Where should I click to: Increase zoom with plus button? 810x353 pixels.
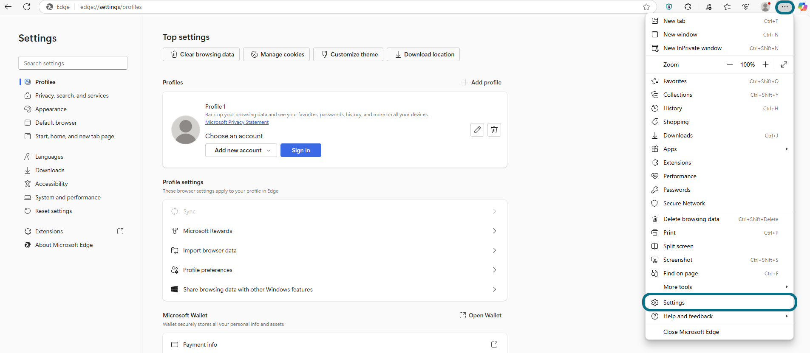[765, 64]
